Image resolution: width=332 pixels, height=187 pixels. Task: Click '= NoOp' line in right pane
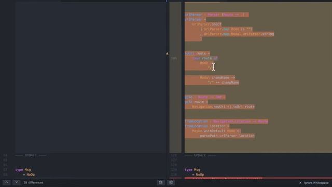point(198,175)
